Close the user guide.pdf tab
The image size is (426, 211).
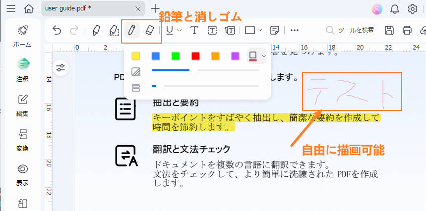coord(138,9)
